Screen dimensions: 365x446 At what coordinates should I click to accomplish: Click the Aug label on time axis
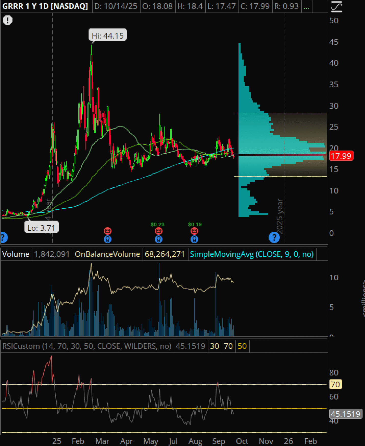[195, 441]
